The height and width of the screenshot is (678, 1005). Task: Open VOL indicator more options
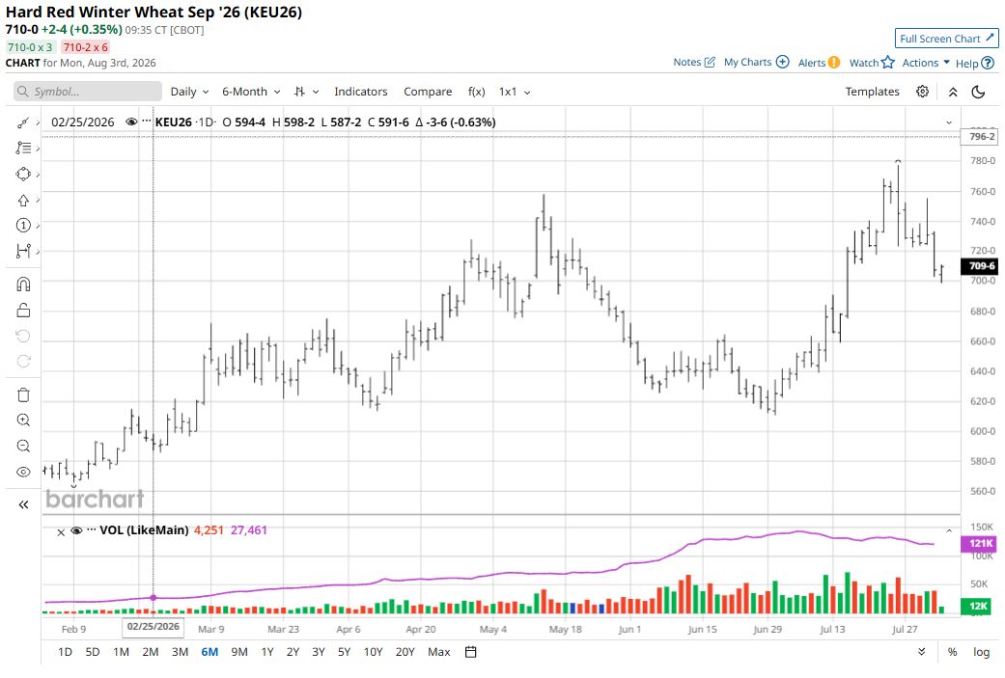point(92,529)
